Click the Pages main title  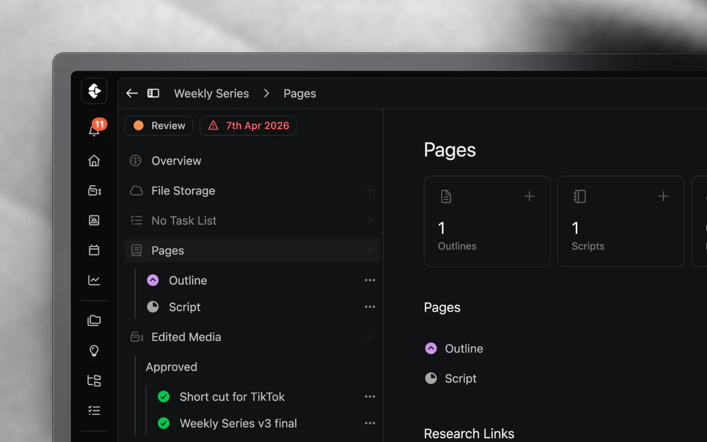point(450,150)
